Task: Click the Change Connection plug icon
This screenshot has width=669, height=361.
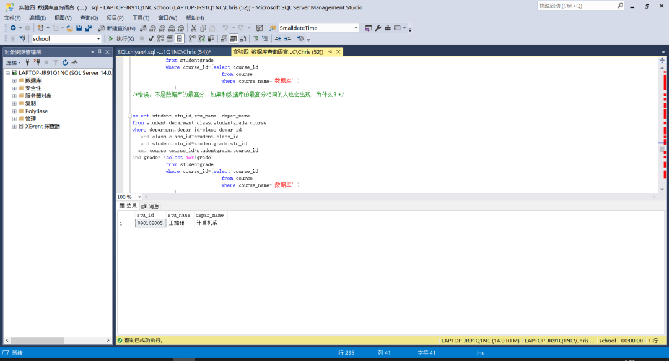Action: point(23,39)
